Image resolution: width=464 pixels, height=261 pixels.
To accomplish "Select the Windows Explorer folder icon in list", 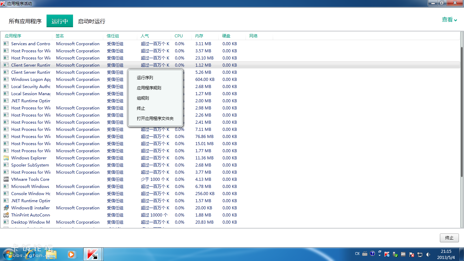I will click(6, 158).
